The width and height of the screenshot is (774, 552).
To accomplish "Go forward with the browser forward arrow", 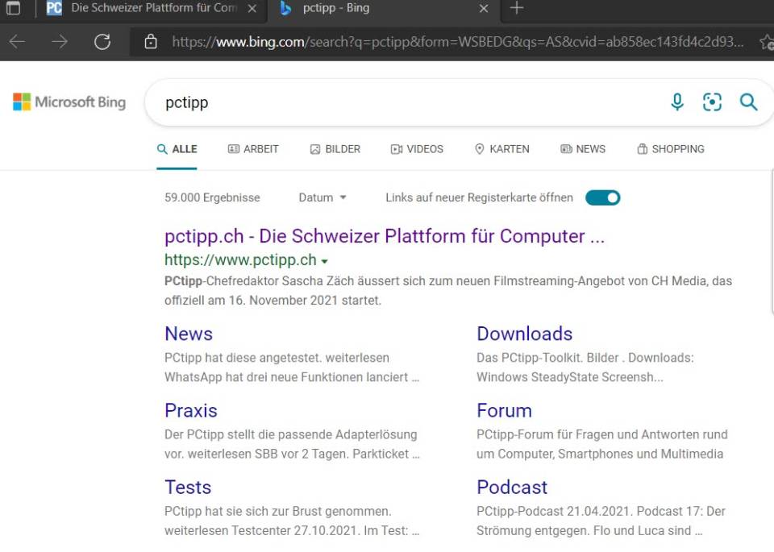I will tap(60, 42).
